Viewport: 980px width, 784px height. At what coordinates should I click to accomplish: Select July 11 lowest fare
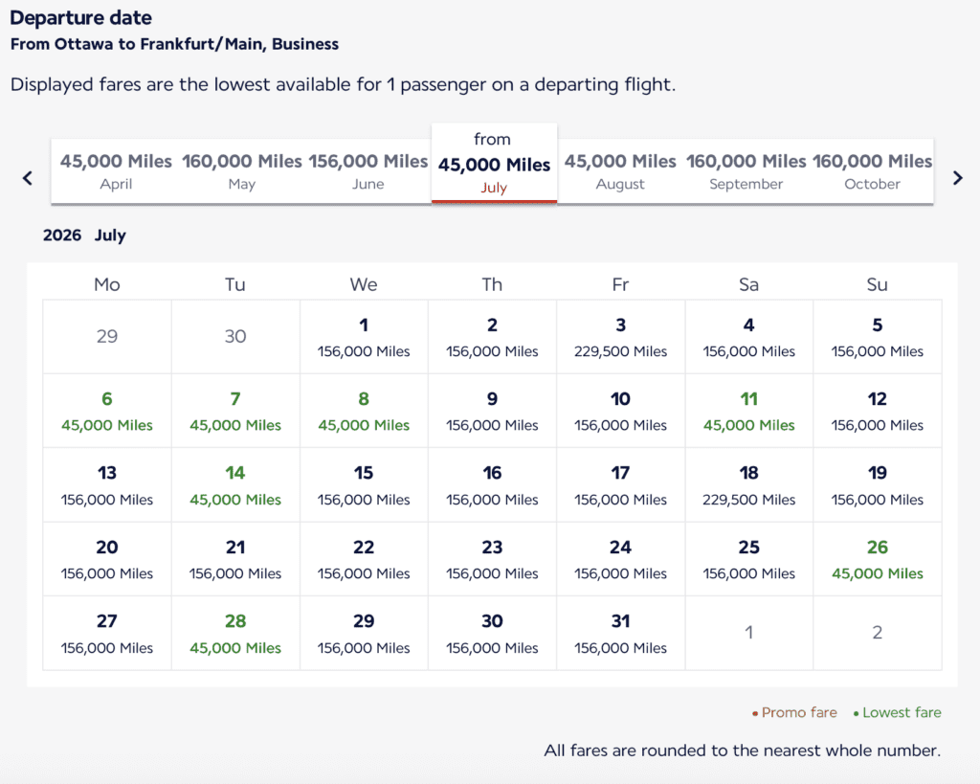[x=749, y=411]
